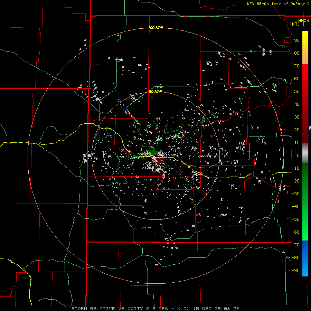
Task: Click the 0 value on velocity scale
Action: pyautogui.click(x=298, y=155)
